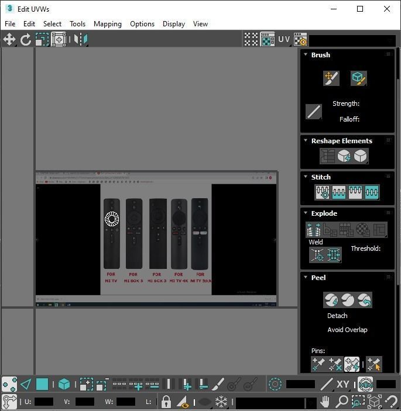Image resolution: width=401 pixels, height=411 pixels.
Task: Collapse the Reshape Elements rollout
Action: coord(306,140)
